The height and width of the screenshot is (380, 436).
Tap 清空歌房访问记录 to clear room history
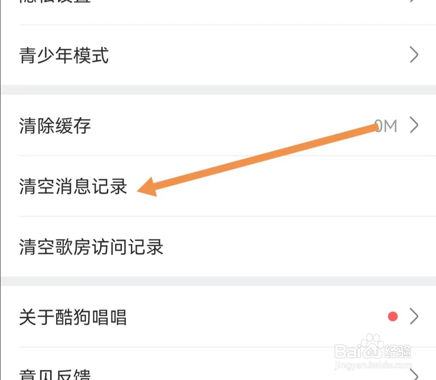pyautogui.click(x=218, y=247)
